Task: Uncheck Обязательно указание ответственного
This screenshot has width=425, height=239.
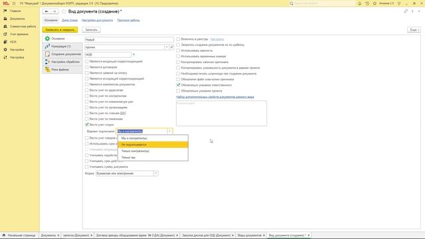Action: 178,85
